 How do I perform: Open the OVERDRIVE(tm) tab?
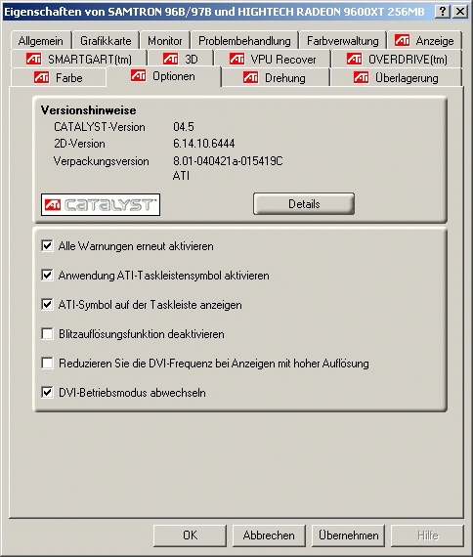pyautogui.click(x=397, y=59)
